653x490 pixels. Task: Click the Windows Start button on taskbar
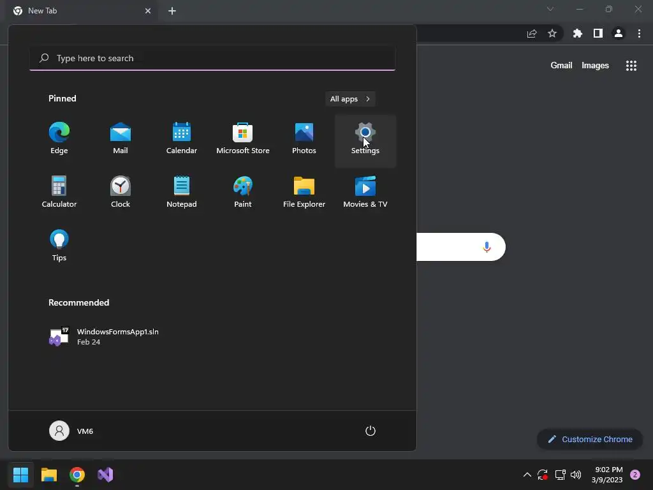[20, 475]
